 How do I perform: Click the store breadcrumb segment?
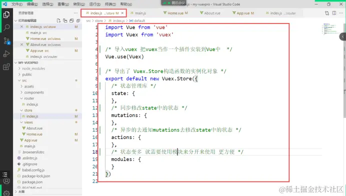click(98, 20)
